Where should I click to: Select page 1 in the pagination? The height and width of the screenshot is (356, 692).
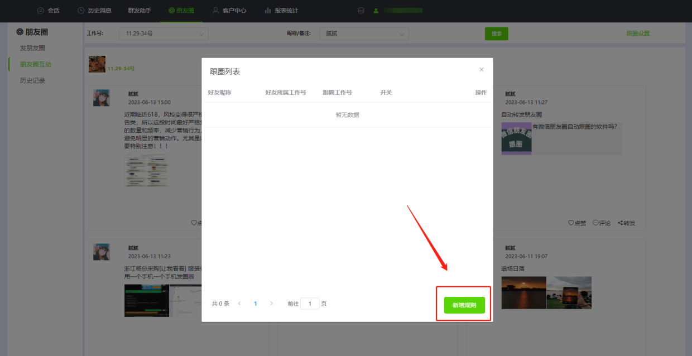pyautogui.click(x=256, y=304)
